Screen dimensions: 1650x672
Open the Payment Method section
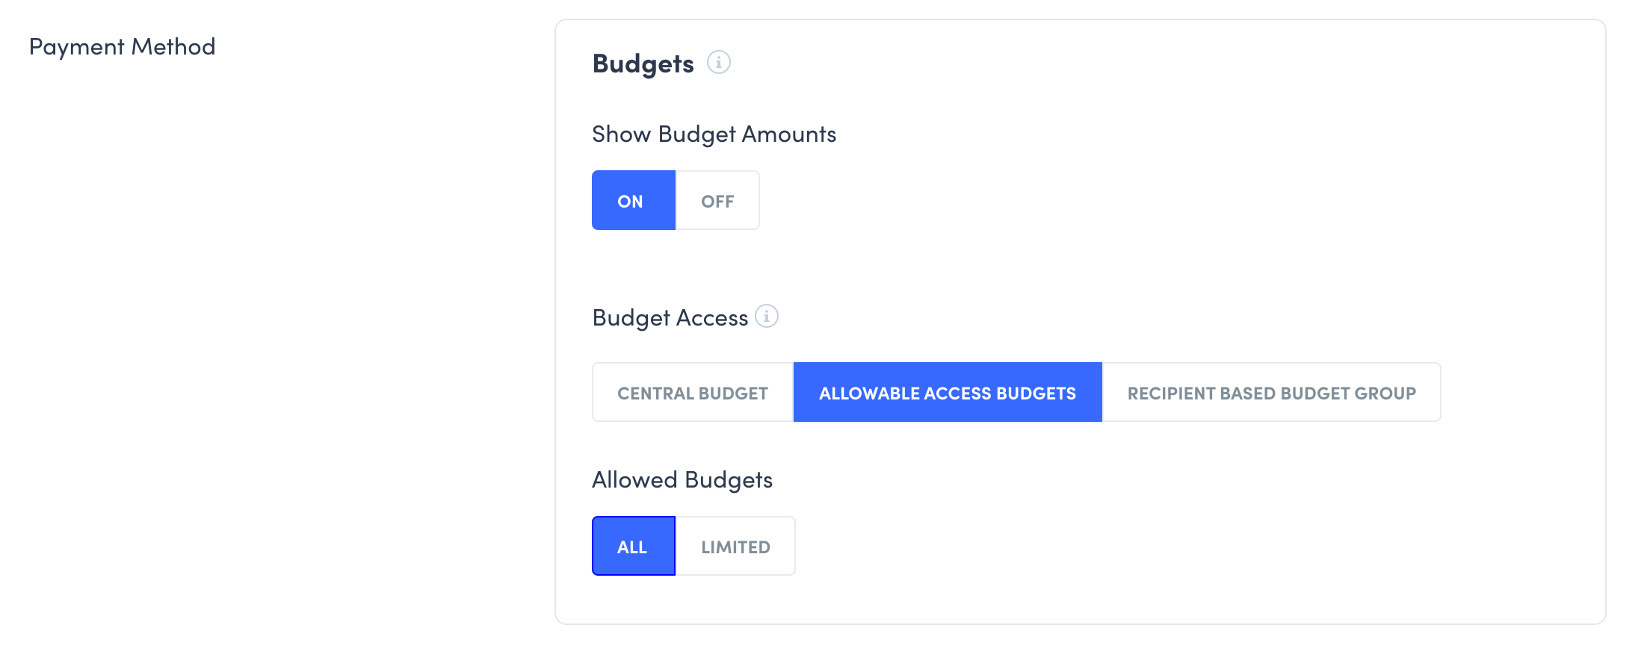(122, 47)
